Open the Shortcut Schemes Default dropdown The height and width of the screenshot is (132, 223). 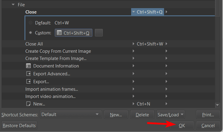point(71,115)
